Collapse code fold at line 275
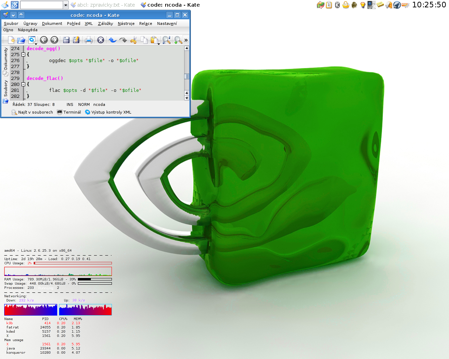Viewport: 449px width, 359px height. tap(23, 55)
